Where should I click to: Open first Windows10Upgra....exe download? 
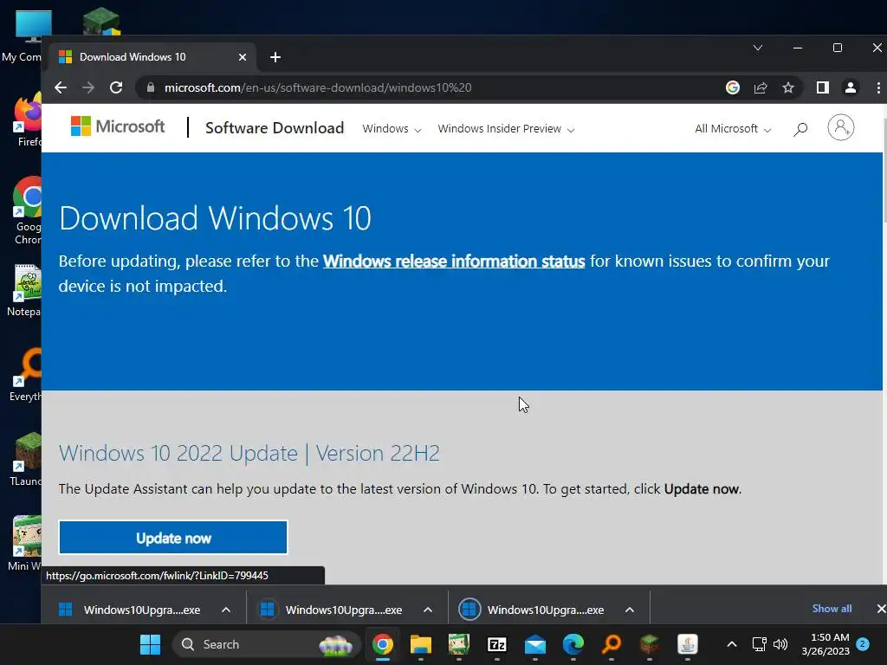click(x=130, y=610)
